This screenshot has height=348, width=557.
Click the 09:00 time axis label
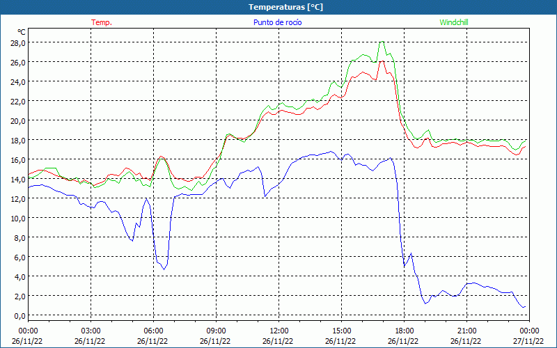point(217,331)
